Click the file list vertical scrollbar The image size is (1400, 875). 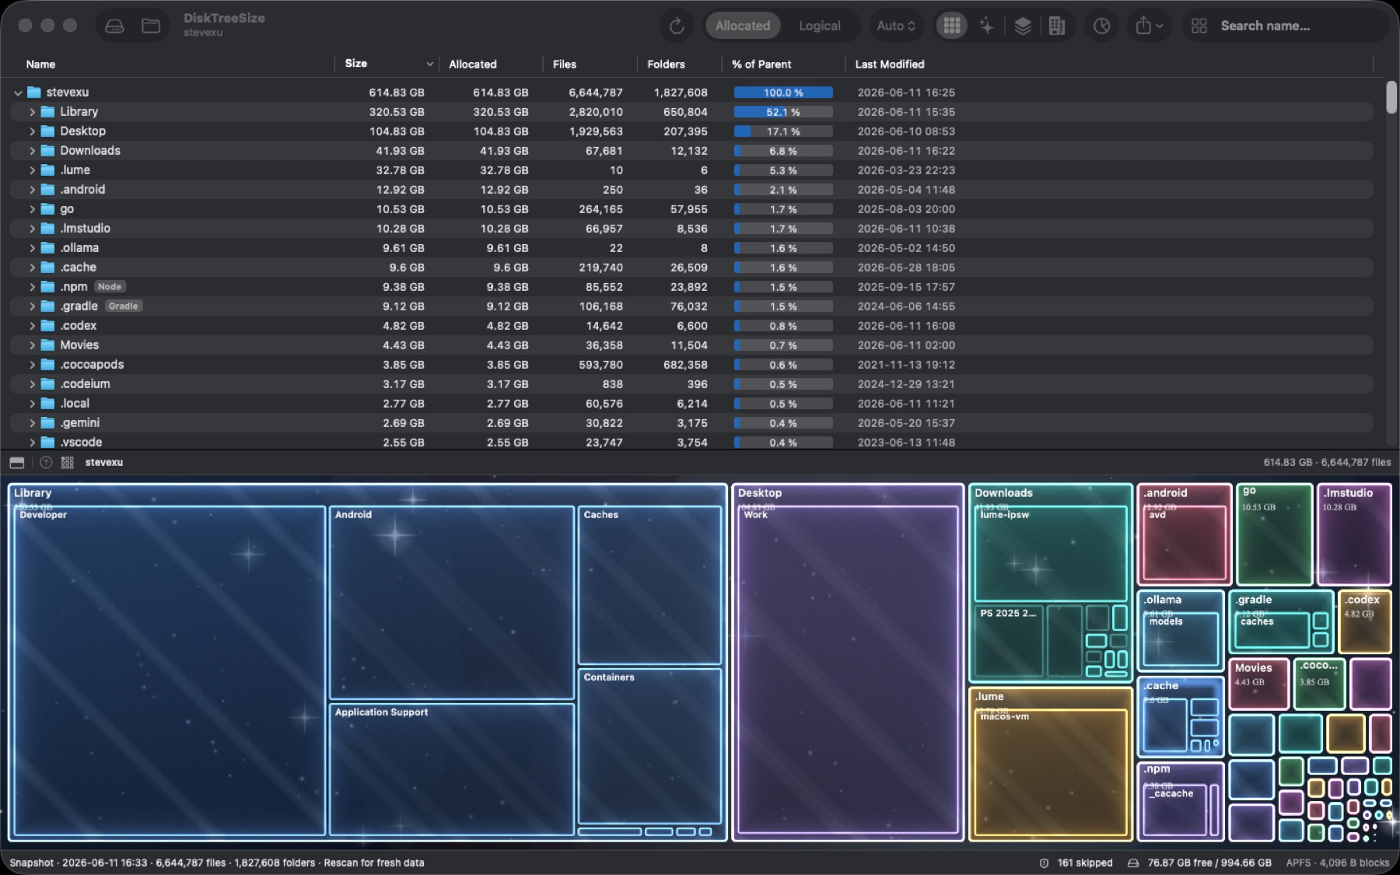coord(1391,98)
